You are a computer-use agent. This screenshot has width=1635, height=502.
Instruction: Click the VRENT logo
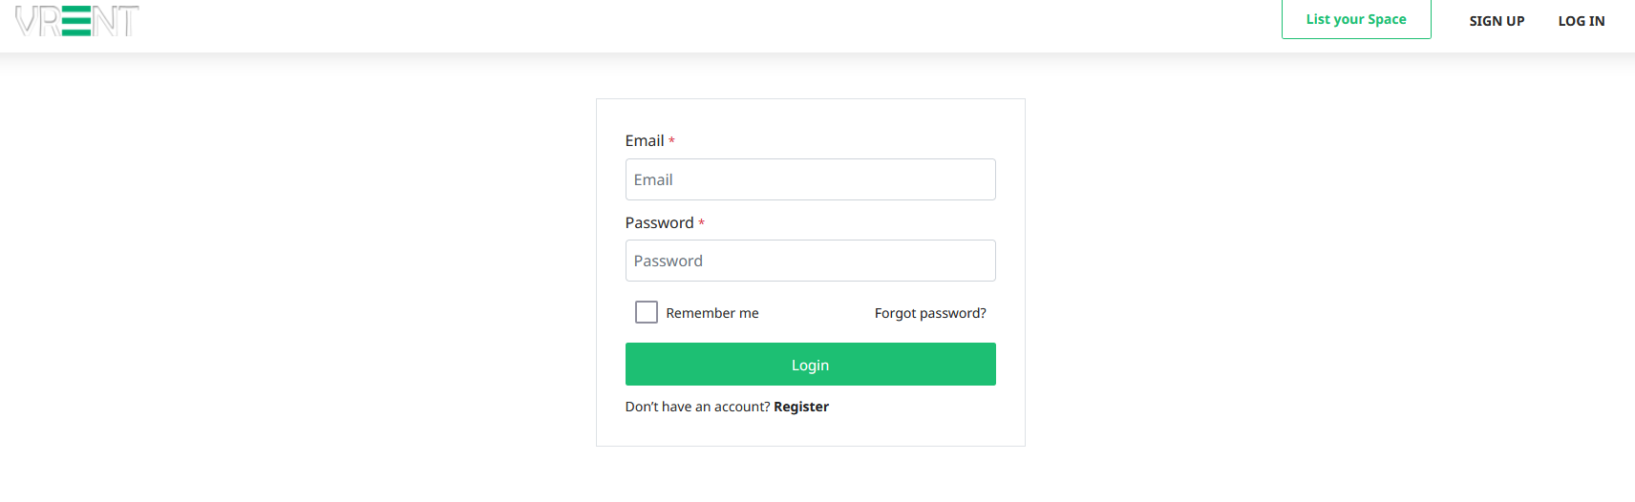click(77, 20)
